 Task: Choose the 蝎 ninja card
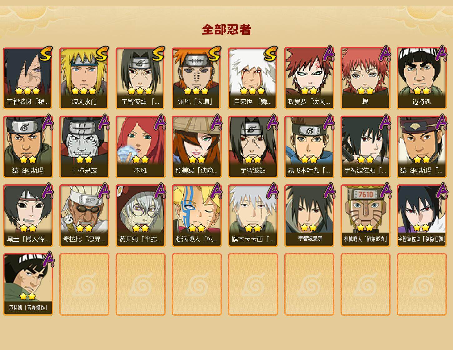coord(365,78)
